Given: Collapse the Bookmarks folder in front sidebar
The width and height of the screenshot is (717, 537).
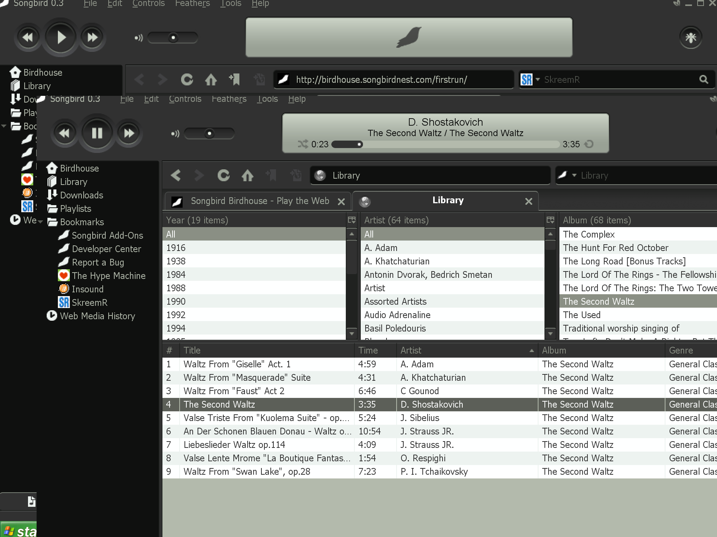Looking at the screenshot, I should pos(40,222).
